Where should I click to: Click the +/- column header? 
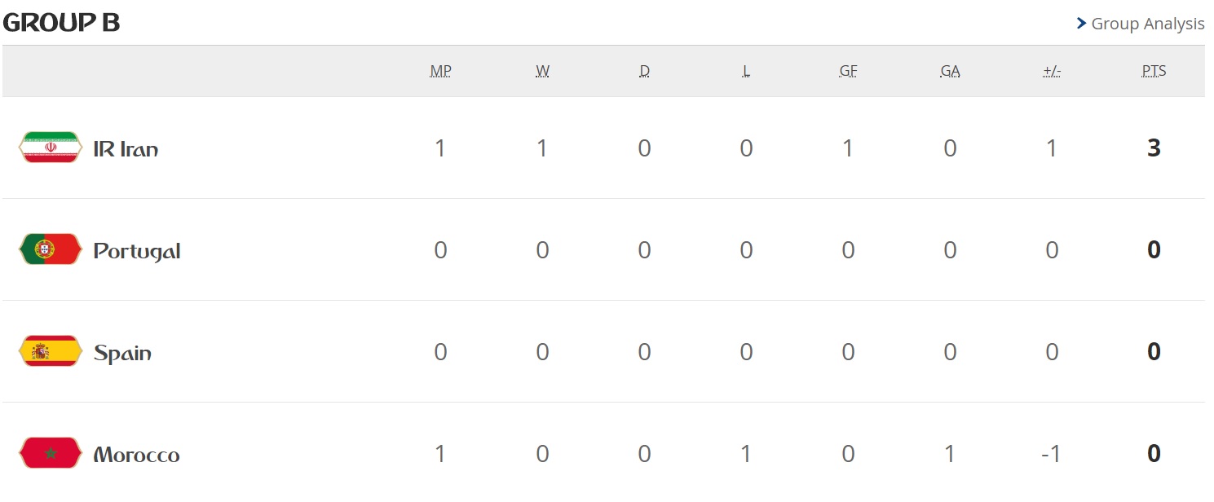tap(1052, 71)
